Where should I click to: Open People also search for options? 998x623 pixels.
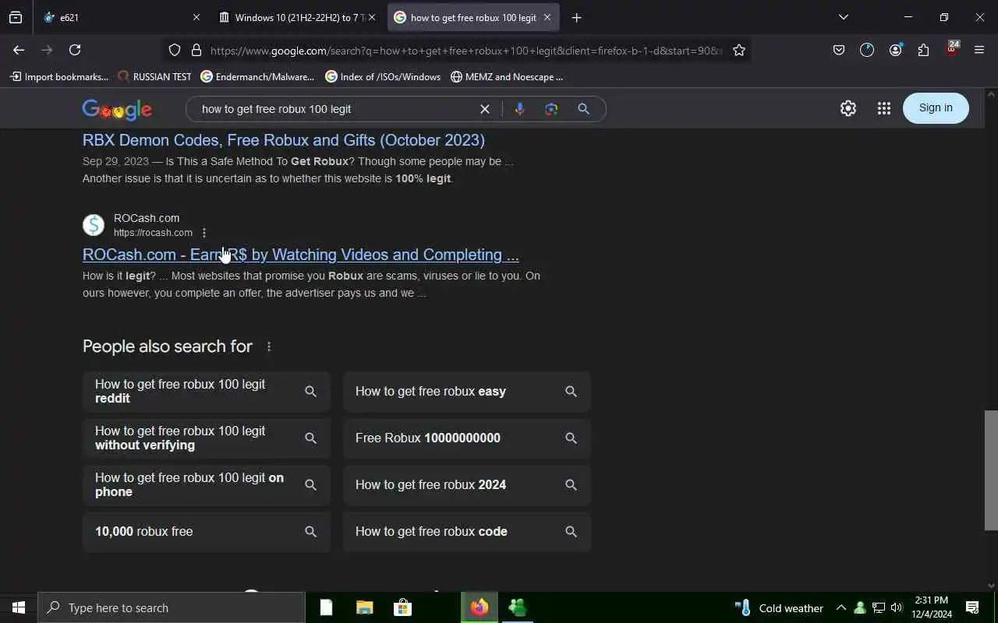tap(269, 347)
